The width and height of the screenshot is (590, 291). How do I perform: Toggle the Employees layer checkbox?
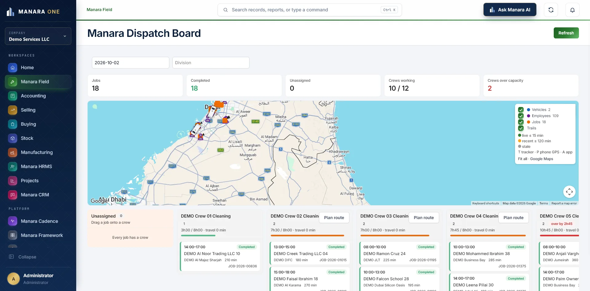point(521,116)
